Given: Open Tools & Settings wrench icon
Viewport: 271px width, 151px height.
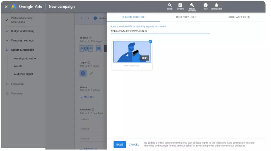Looking at the screenshot, I should (x=192, y=5).
